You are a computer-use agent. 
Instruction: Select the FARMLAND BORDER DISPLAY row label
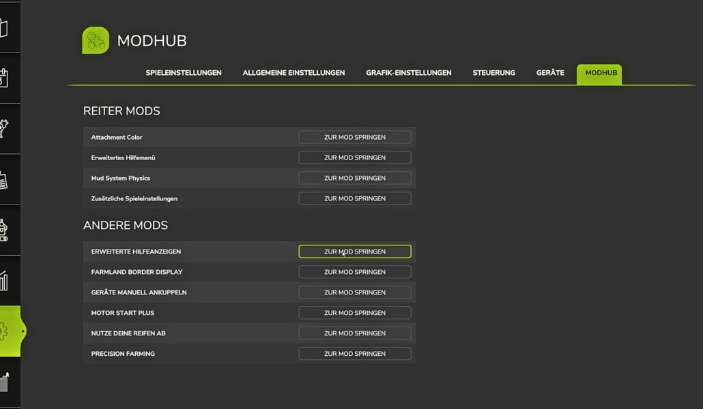137,272
